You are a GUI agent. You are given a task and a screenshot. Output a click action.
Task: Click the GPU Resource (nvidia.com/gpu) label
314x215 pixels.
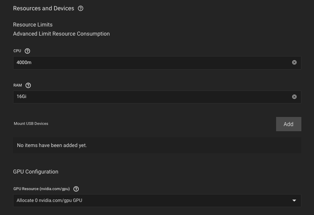(x=41, y=189)
